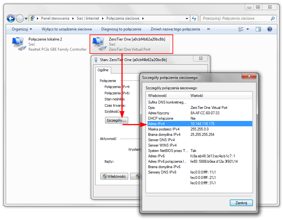Click the value 25.255.255.254
Viewport: 283px width, 221px height.
(x=202, y=135)
